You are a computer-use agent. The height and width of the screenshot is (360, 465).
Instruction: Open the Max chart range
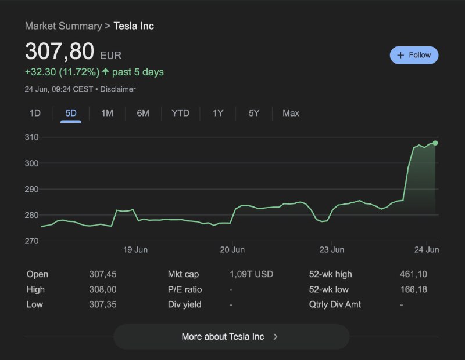coord(291,113)
